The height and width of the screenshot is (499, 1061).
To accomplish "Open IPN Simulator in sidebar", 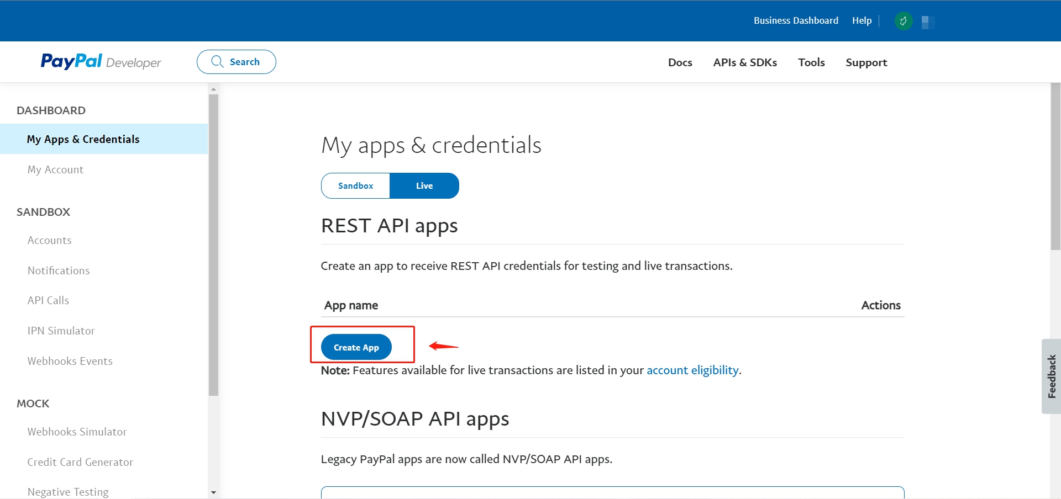I will point(61,331).
